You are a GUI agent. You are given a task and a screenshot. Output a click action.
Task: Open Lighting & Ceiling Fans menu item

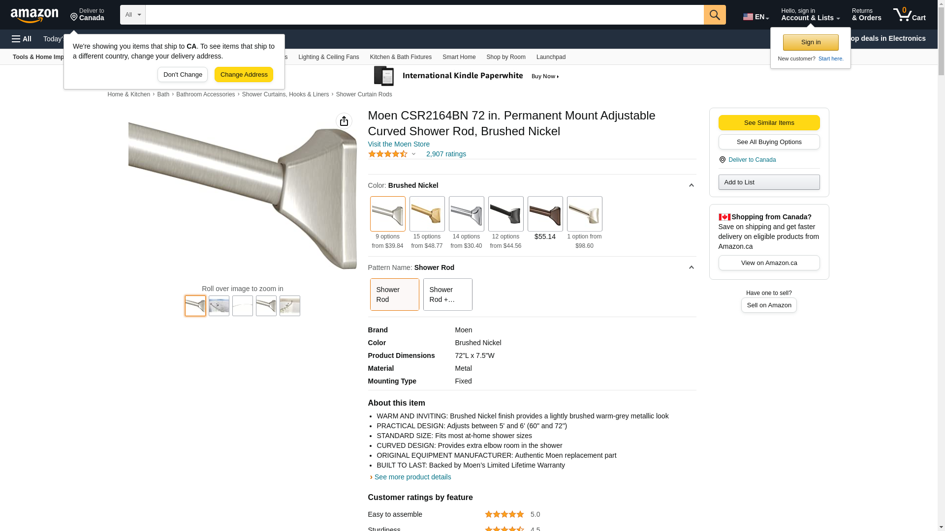click(328, 57)
